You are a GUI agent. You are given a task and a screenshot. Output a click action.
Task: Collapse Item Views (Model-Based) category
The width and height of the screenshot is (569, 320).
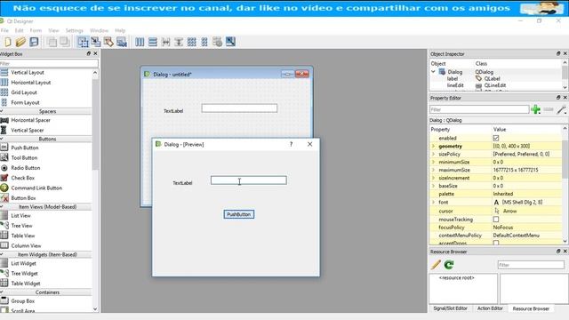[x=46, y=207]
